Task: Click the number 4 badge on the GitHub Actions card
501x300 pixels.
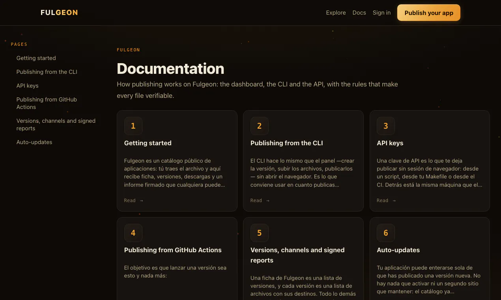Action: (133, 233)
